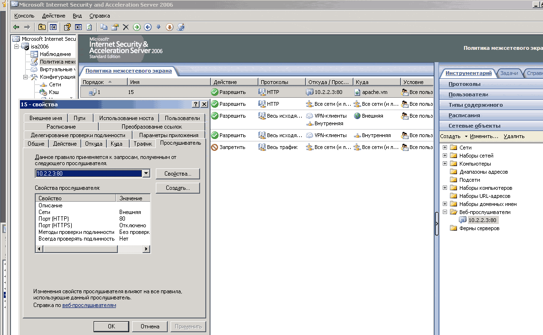Screen dimensions: 543x335
Task: Click the OK button
Action: coord(111,326)
